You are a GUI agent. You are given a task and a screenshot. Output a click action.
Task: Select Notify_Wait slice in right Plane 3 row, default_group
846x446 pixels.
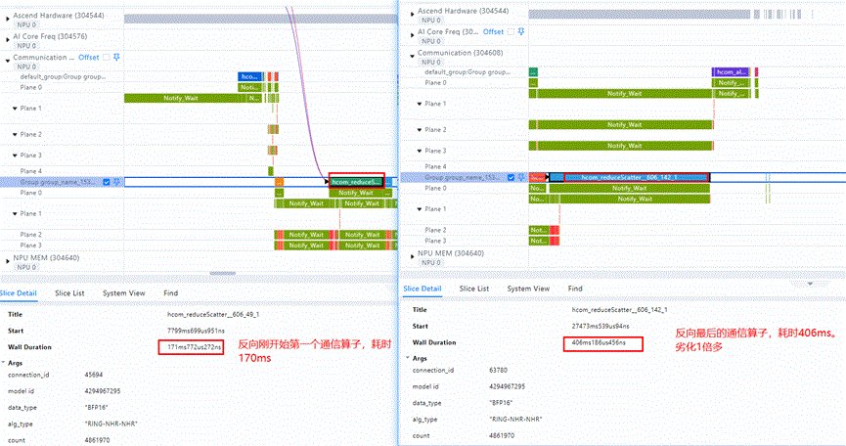coord(624,146)
